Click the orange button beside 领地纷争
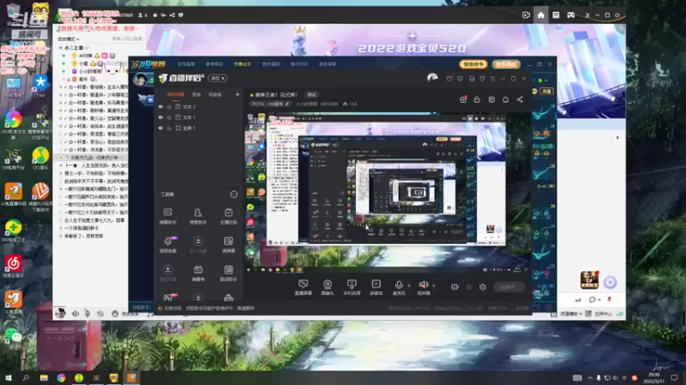Viewport: 686px width, 385px height. coord(506,64)
